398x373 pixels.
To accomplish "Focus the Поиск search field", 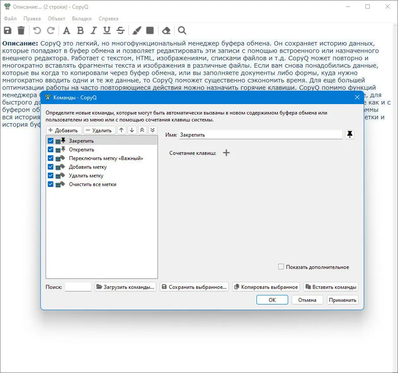I will click(78, 287).
